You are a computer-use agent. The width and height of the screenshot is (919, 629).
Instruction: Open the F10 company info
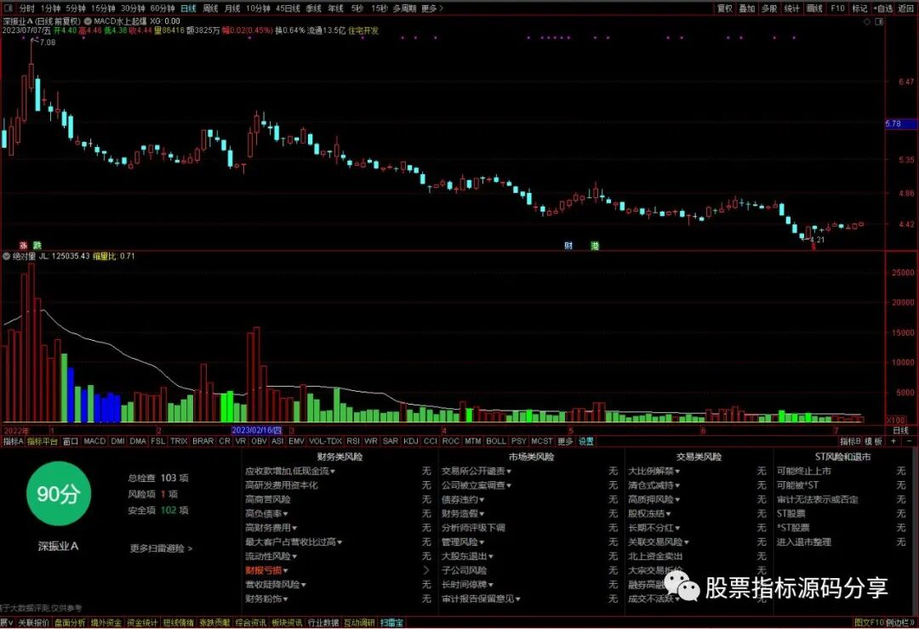tap(837, 8)
